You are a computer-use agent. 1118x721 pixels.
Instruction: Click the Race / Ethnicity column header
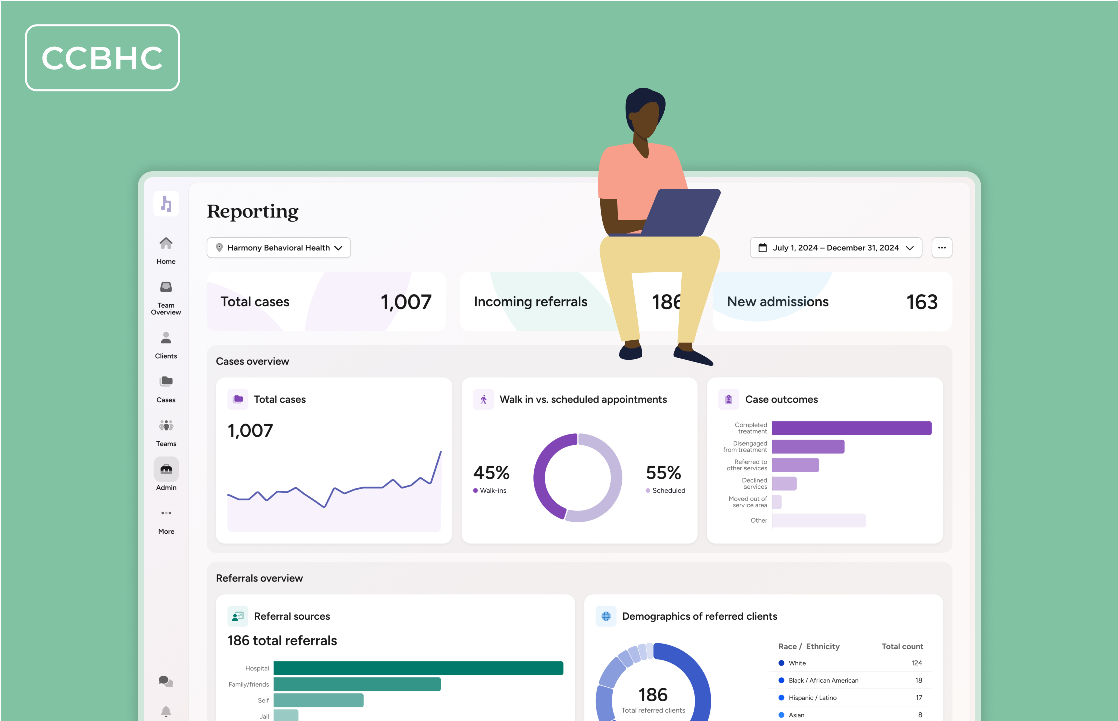pyautogui.click(x=809, y=646)
